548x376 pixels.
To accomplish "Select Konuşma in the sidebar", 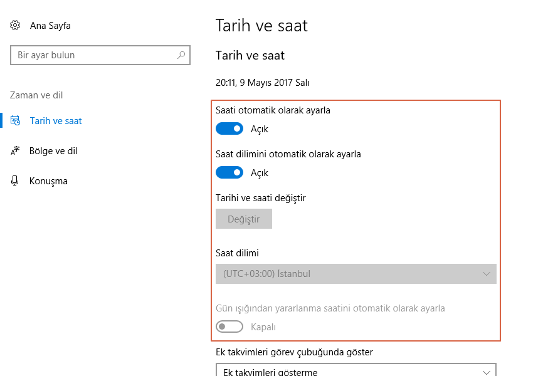I will (48, 180).
